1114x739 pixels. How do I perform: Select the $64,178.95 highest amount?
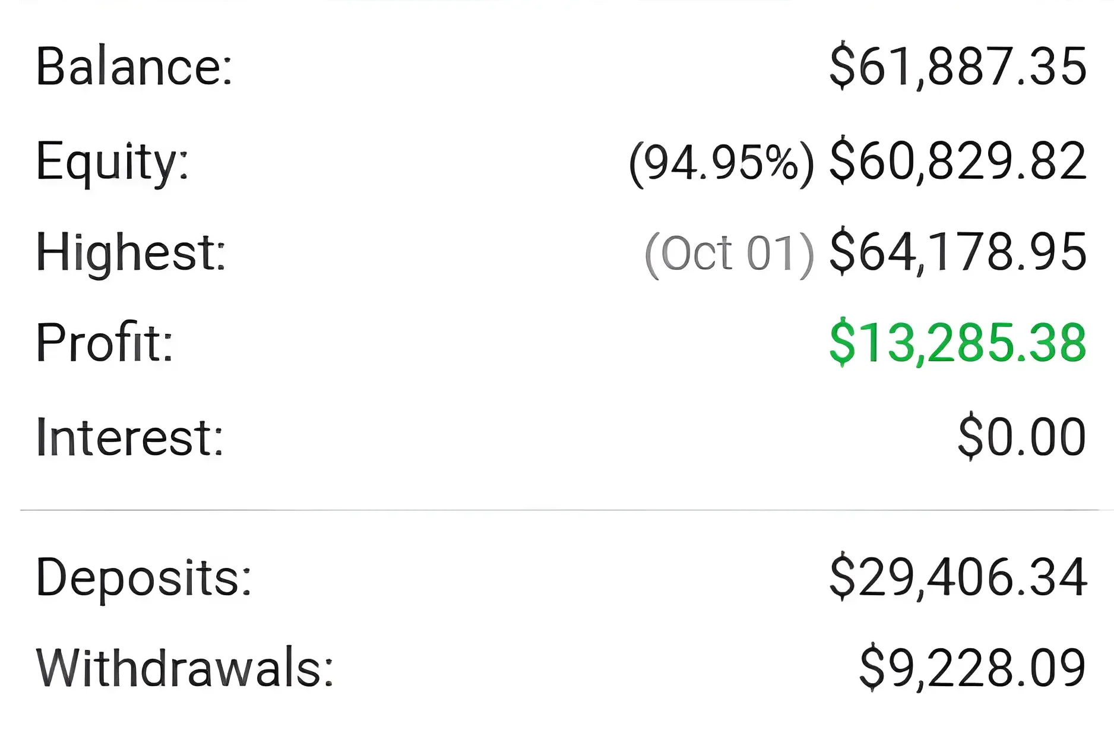coord(958,252)
